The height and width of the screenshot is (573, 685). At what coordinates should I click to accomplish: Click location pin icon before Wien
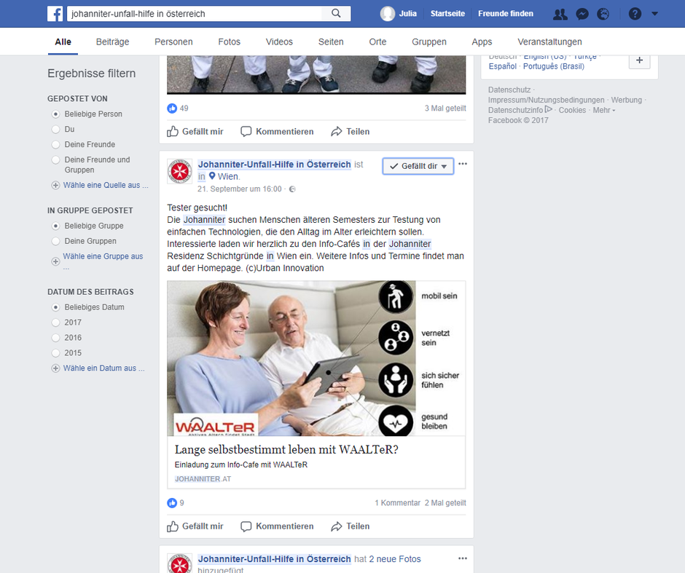click(x=212, y=176)
